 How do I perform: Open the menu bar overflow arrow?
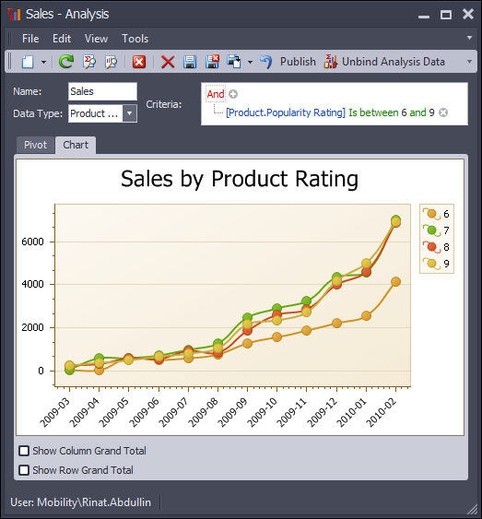tap(469, 38)
